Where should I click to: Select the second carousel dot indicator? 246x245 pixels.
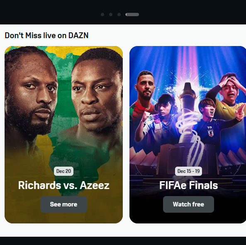tap(111, 15)
